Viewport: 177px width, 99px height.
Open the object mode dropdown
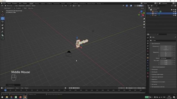click(9, 5)
